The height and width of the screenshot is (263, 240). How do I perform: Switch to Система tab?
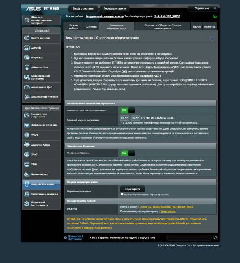click(x=91, y=27)
